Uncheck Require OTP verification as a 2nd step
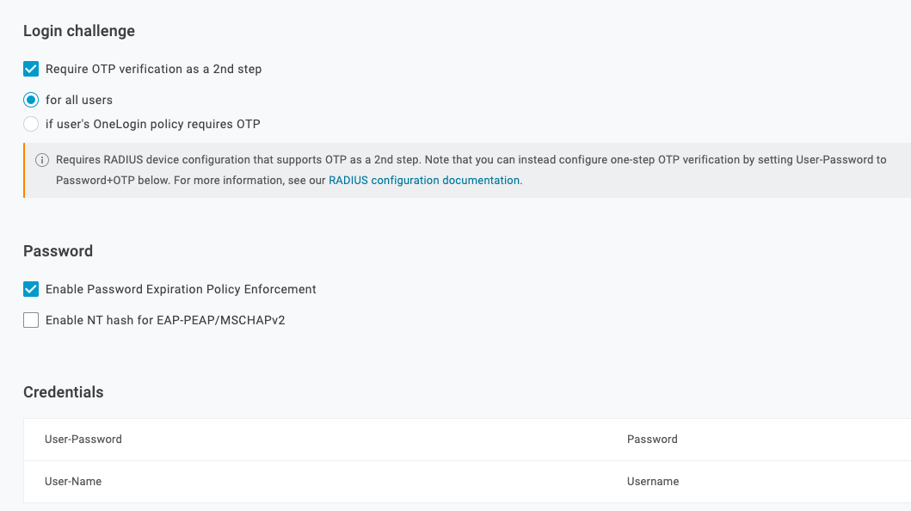Screen dimensions: 911x511 (x=31, y=69)
